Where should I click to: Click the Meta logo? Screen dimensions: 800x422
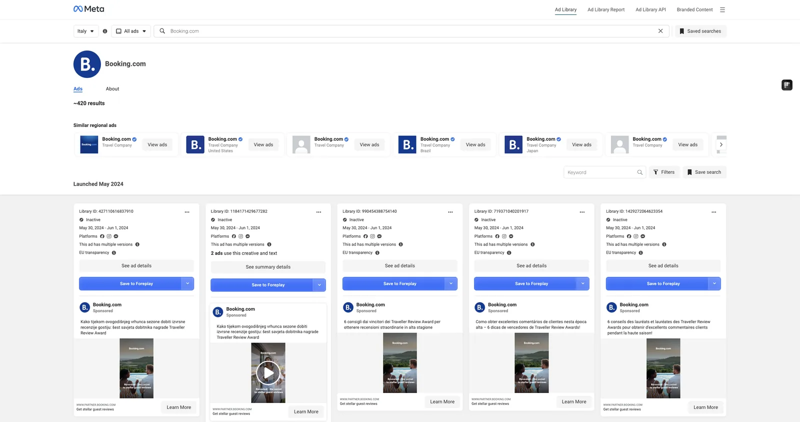tap(89, 9)
